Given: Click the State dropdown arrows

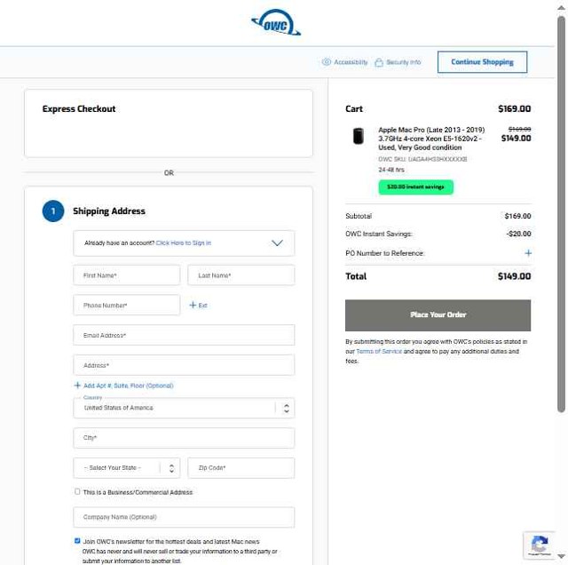Looking at the screenshot, I should (171, 468).
